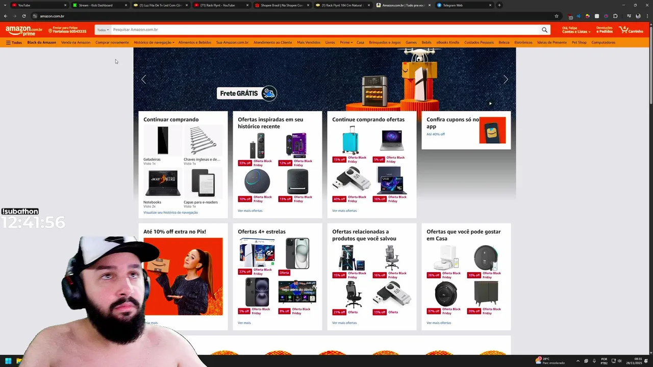
Task: Close the Stream - Kick Dashboard tab
Action: coord(125,5)
